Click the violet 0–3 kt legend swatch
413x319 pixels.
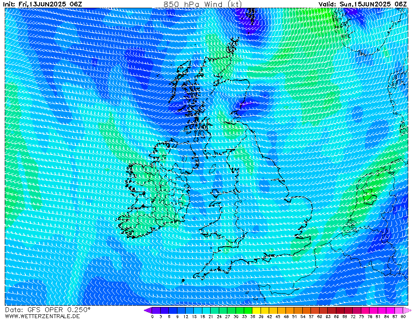click(156, 310)
